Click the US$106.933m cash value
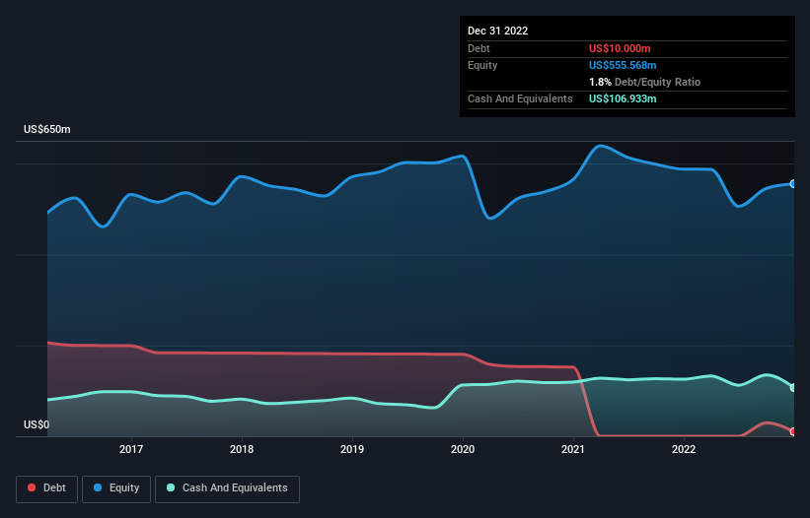This screenshot has width=810, height=518. click(623, 98)
